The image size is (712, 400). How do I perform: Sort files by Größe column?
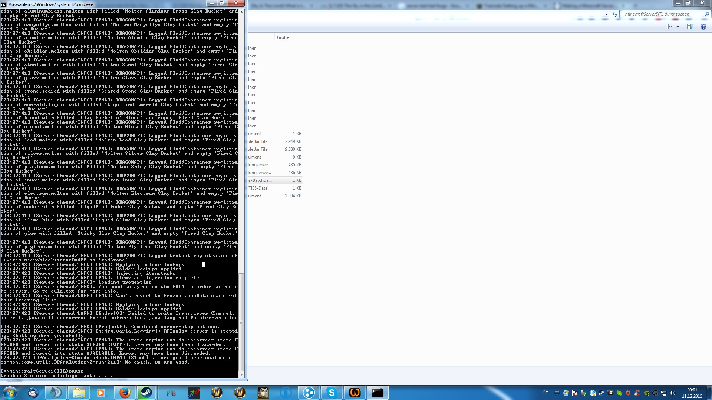click(283, 37)
